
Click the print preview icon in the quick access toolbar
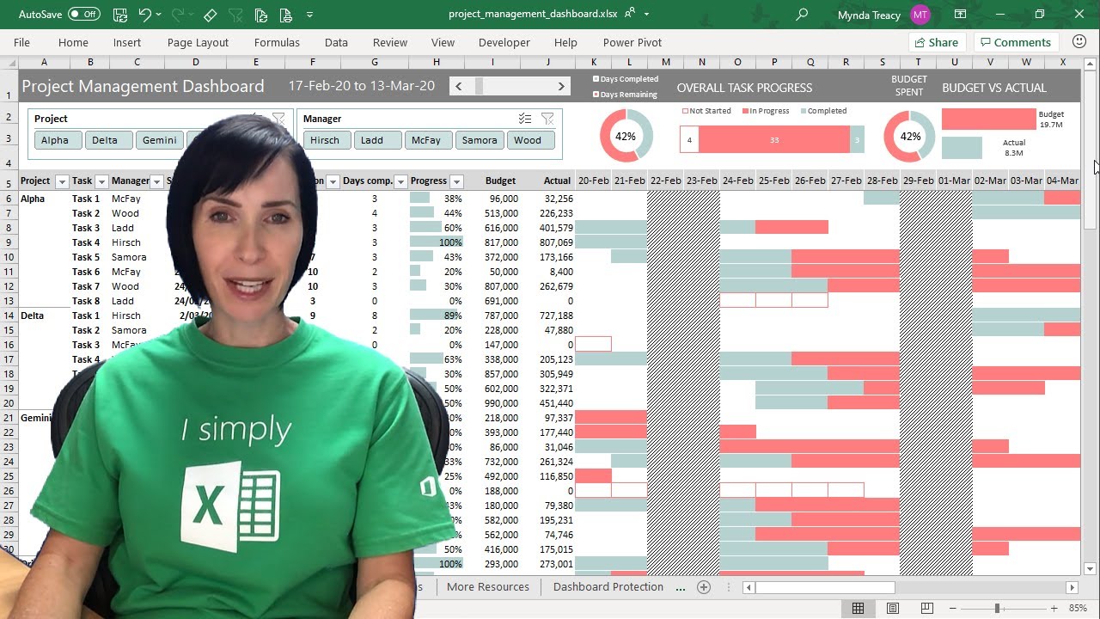click(x=286, y=15)
